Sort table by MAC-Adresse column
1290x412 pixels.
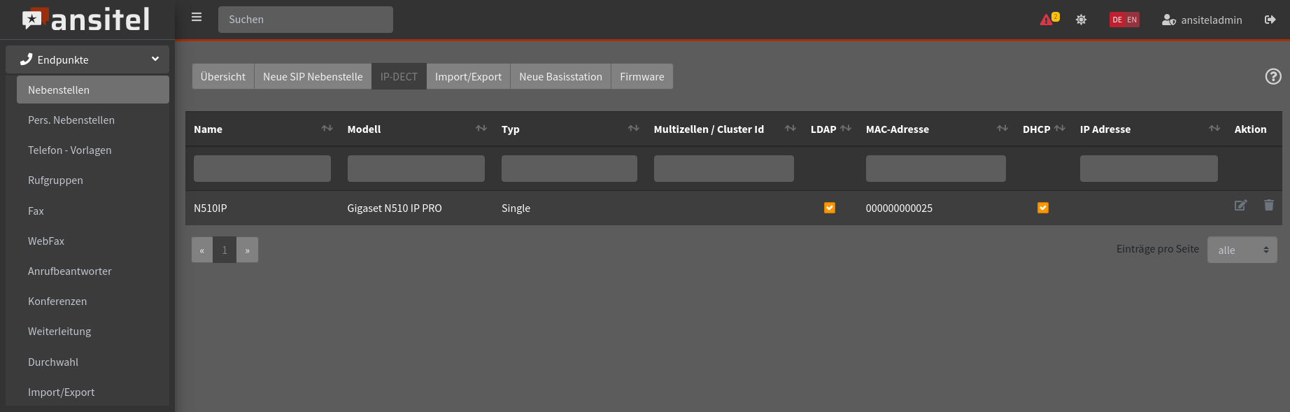pyautogui.click(x=1002, y=129)
